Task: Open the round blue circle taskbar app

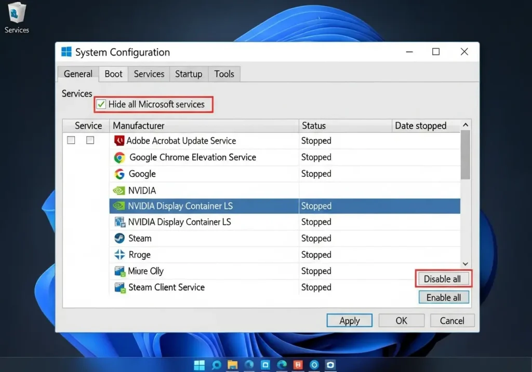Action: pos(314,365)
